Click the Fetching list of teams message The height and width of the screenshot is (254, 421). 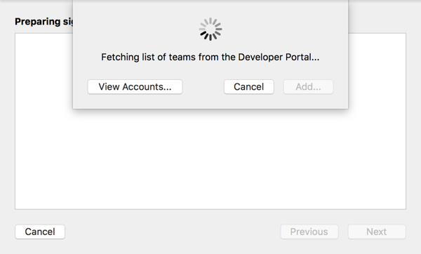coord(210,58)
